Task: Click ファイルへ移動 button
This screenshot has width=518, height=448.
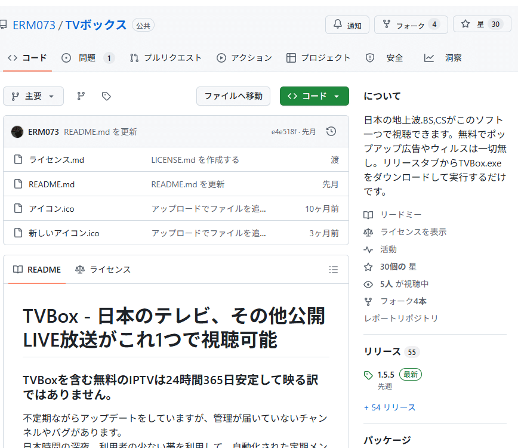Action: [x=233, y=96]
